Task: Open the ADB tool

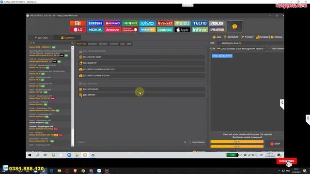Action: [217, 37]
